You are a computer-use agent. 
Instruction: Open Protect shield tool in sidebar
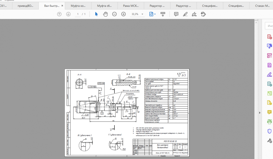click(x=269, y=131)
